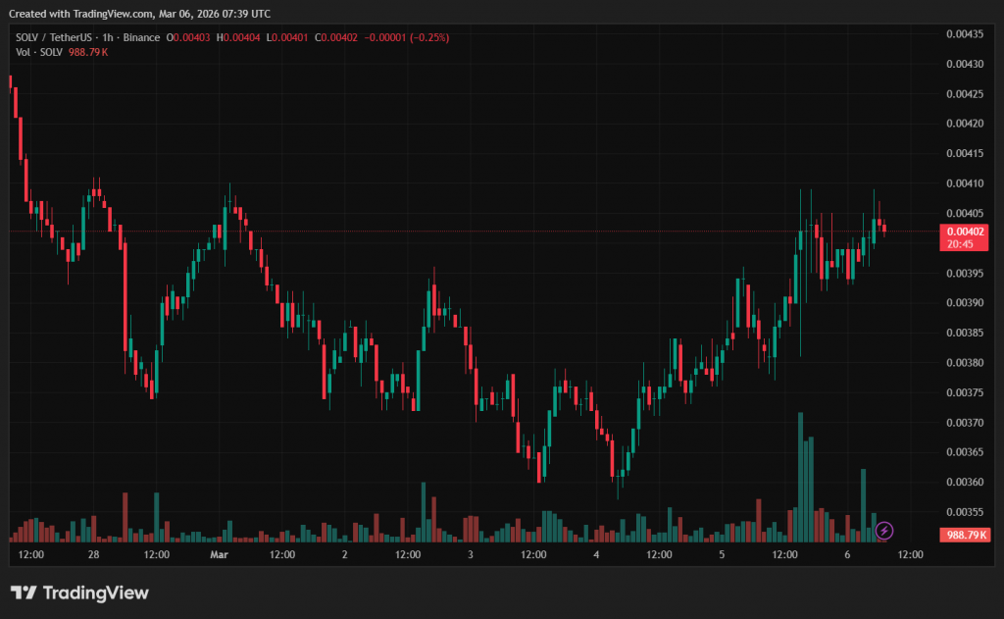Click the '28' date on time axis
Screen dimensions: 1004x619
[x=93, y=554]
